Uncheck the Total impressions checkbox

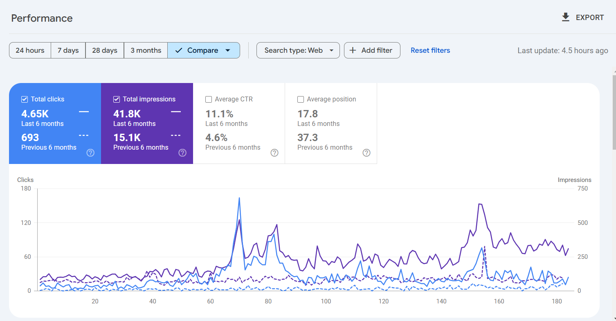click(x=117, y=99)
